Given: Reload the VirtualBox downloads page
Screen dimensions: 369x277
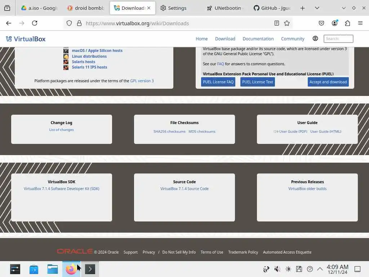Looking at the screenshot, I should pos(35,23).
